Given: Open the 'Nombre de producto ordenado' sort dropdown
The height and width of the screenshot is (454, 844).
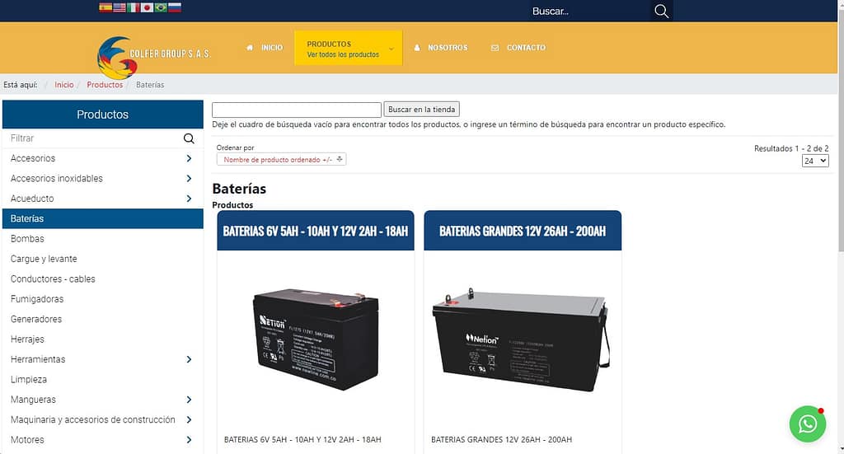Looking at the screenshot, I should tap(281, 160).
